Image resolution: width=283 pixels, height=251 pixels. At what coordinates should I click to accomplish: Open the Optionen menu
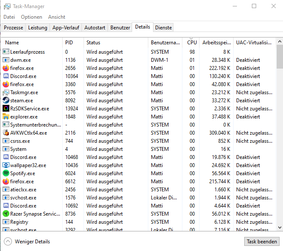[x=32, y=17]
